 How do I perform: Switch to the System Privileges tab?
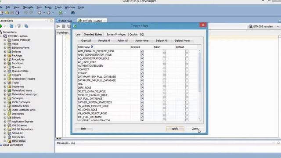click(x=116, y=34)
